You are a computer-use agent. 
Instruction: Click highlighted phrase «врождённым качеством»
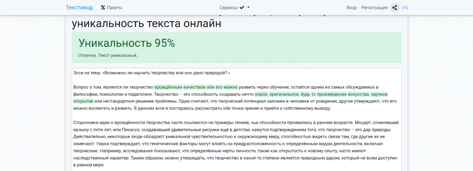click(180, 87)
